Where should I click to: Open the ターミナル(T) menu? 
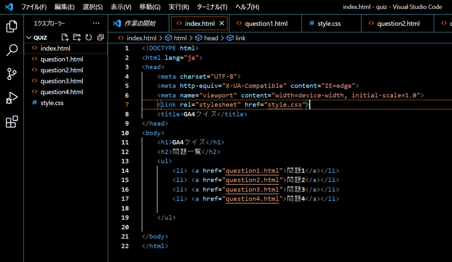point(212,7)
